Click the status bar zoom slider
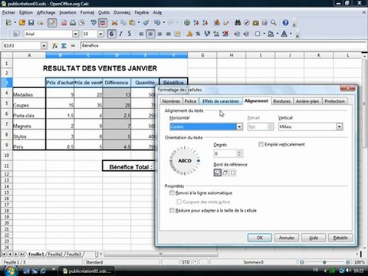 (324, 262)
